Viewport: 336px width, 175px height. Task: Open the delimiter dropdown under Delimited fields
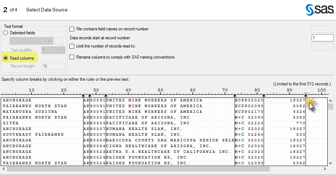[x=32, y=41]
